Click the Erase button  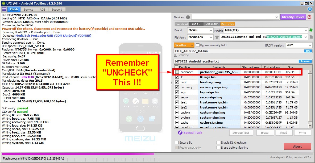pos(265,133)
